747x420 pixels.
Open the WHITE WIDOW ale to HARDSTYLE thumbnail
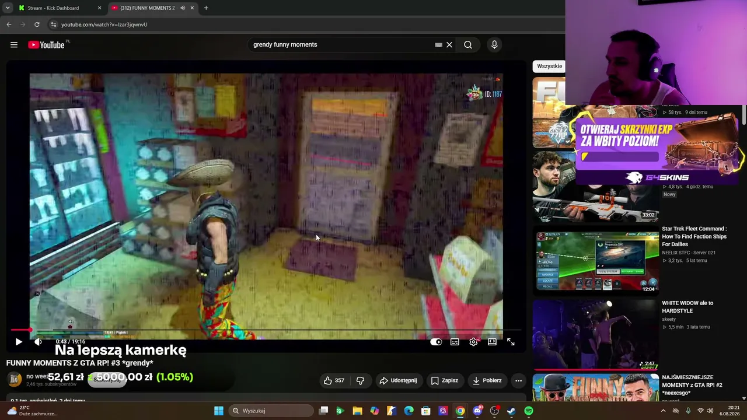[596, 335]
